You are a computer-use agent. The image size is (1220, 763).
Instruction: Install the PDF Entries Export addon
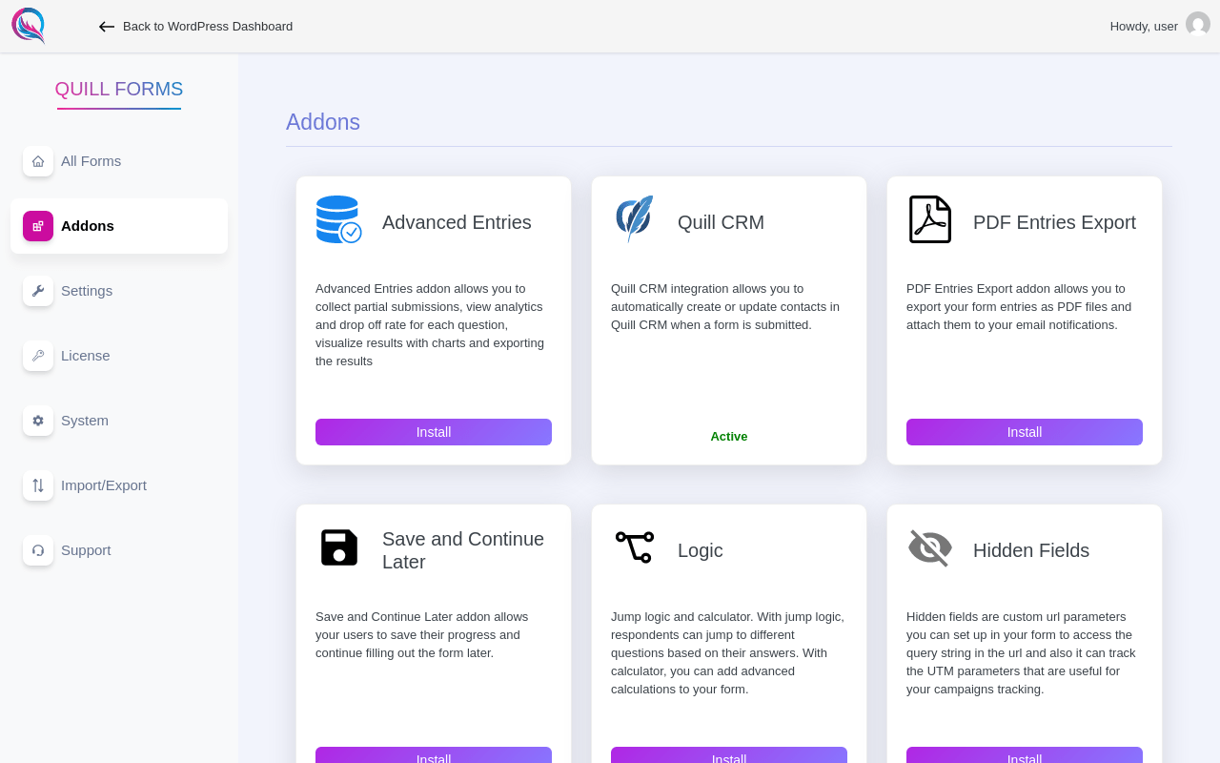click(1025, 432)
